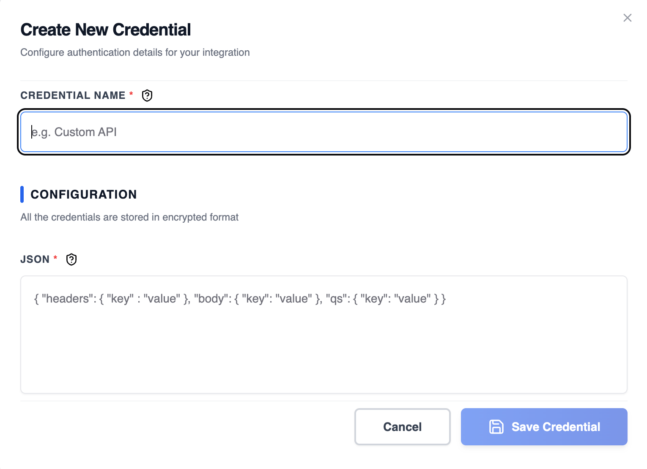647x469 pixels.
Task: Focus the Credential Name input field
Action: (x=324, y=132)
